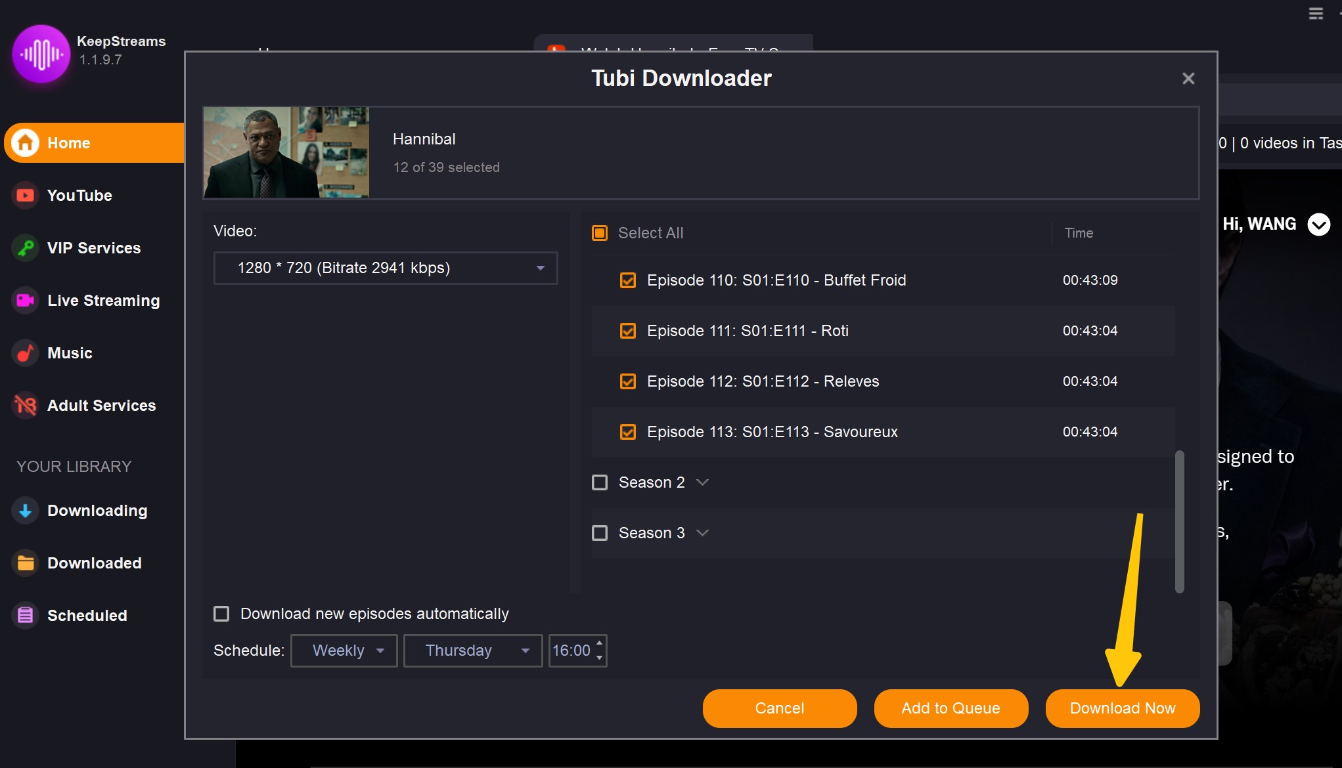1342x768 pixels.
Task: Open Live Streaming in sidebar
Action: click(x=103, y=300)
